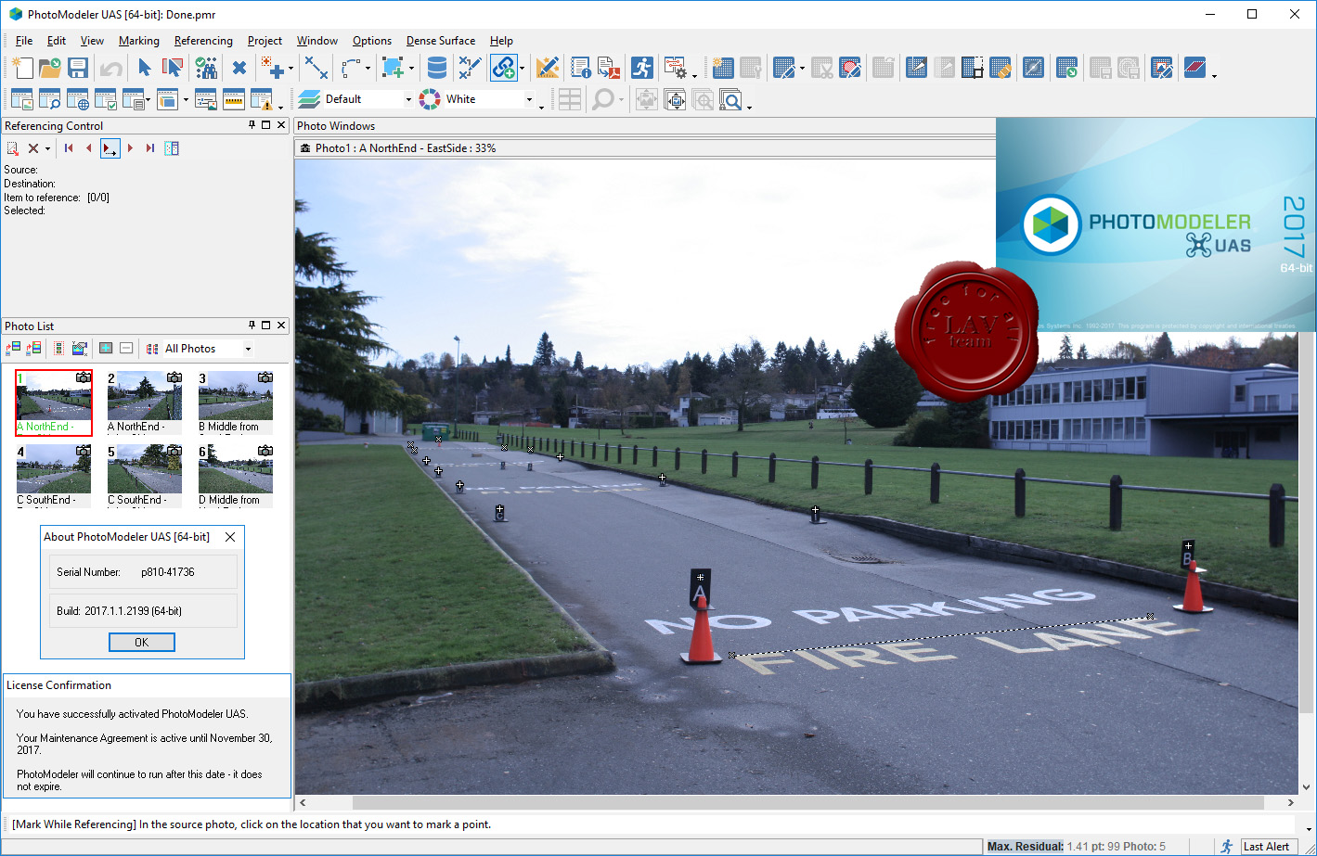Pin the Photo List panel
1317x856 pixels.
click(252, 326)
